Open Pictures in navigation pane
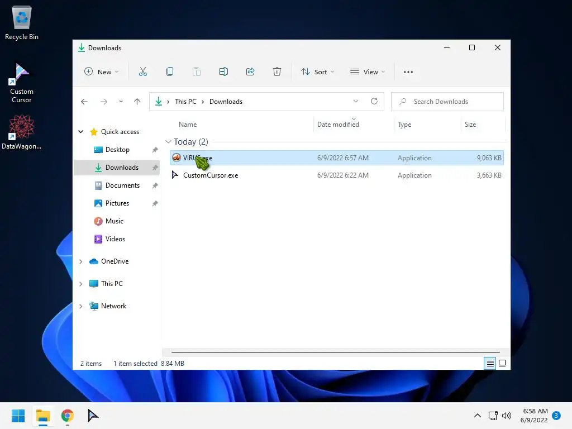The width and height of the screenshot is (572, 429). (x=117, y=203)
